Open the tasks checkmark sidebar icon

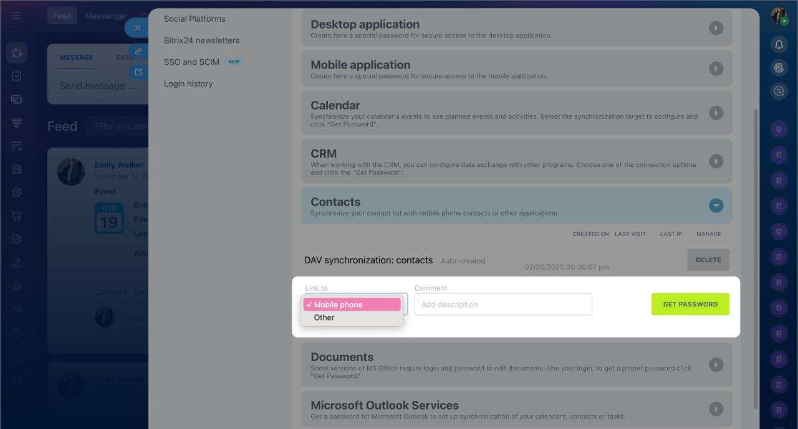tap(17, 76)
